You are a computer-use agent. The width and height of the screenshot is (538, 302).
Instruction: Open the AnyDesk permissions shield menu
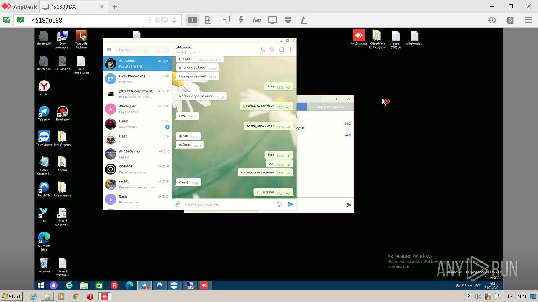pos(288,20)
